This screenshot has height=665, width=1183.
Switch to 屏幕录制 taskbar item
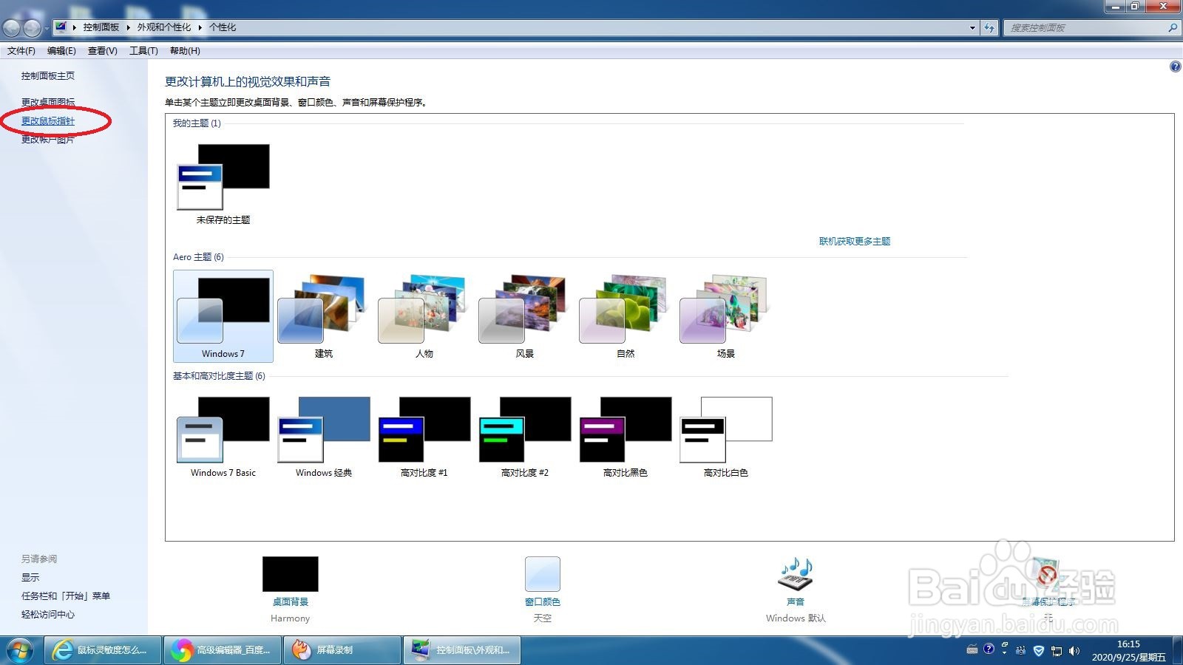pos(342,650)
